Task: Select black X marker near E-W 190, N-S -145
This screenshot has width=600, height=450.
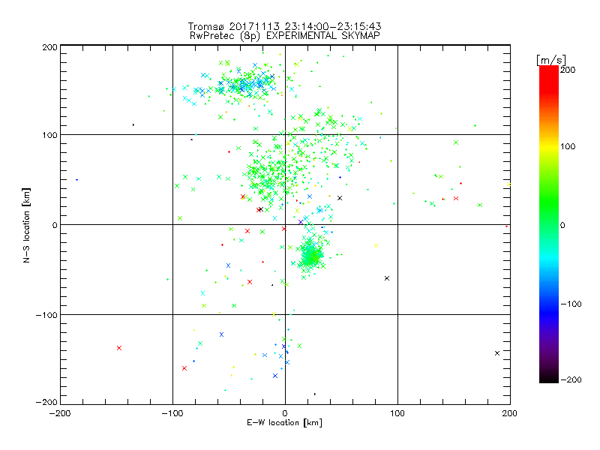Action: (x=497, y=353)
